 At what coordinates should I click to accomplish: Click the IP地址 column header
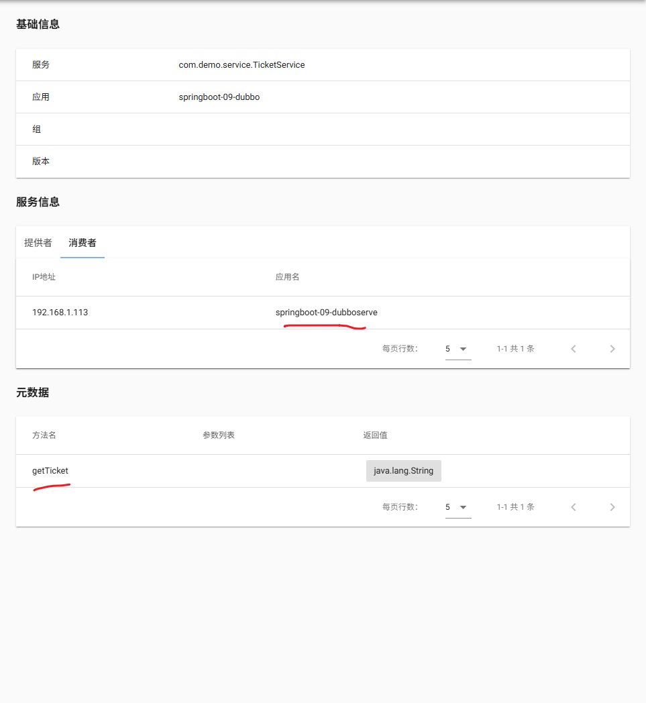(x=44, y=277)
